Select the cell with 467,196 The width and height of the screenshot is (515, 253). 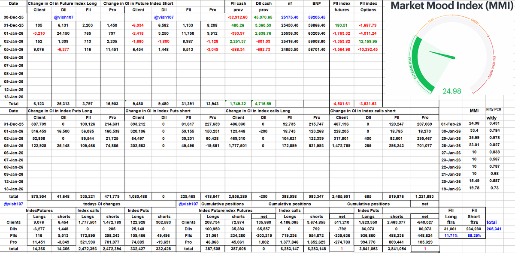[x=342, y=125]
